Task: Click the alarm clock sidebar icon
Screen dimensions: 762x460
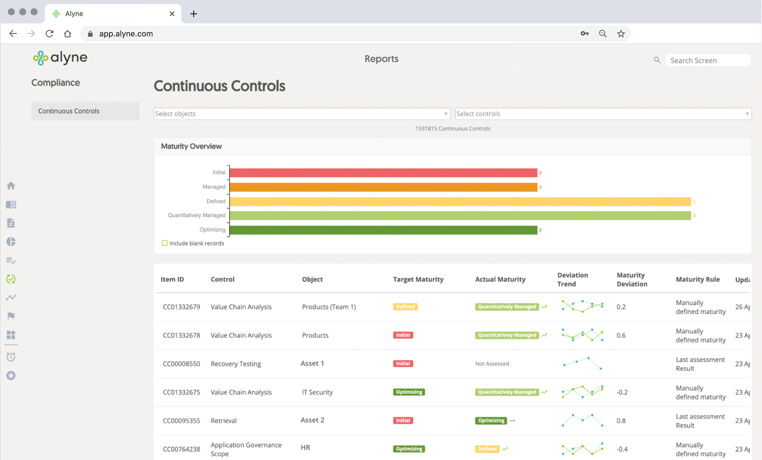Action: pyautogui.click(x=11, y=357)
